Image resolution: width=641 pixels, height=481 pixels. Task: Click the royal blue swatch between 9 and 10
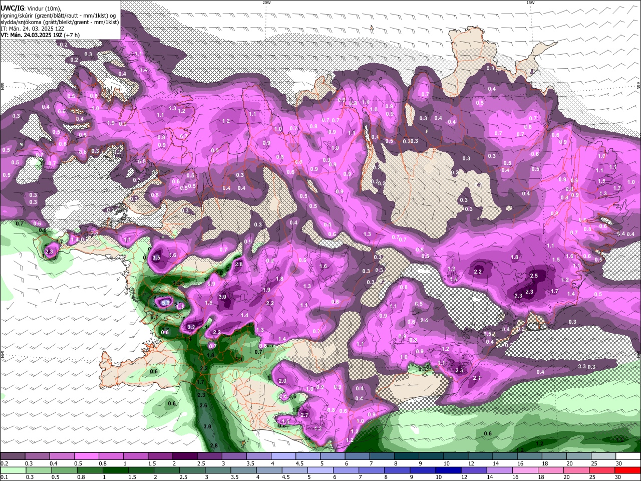pos(422,470)
